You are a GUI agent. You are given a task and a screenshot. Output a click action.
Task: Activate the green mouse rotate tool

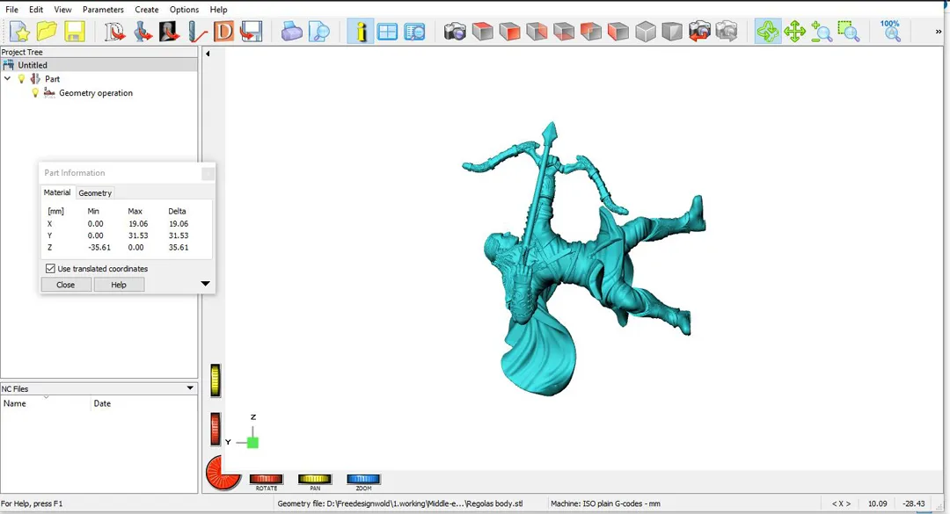[768, 32]
